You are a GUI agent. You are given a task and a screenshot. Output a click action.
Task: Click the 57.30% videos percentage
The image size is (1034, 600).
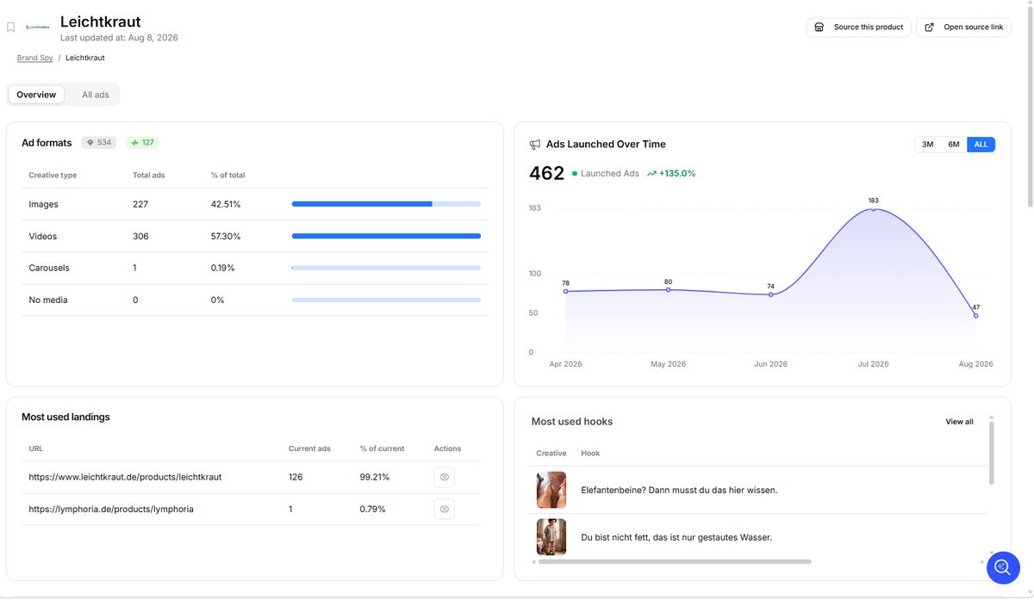click(226, 236)
